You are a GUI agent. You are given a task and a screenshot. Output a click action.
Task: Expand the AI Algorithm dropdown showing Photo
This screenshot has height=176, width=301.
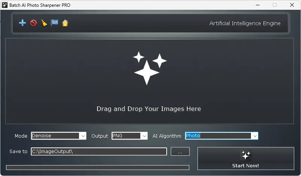[255, 136]
